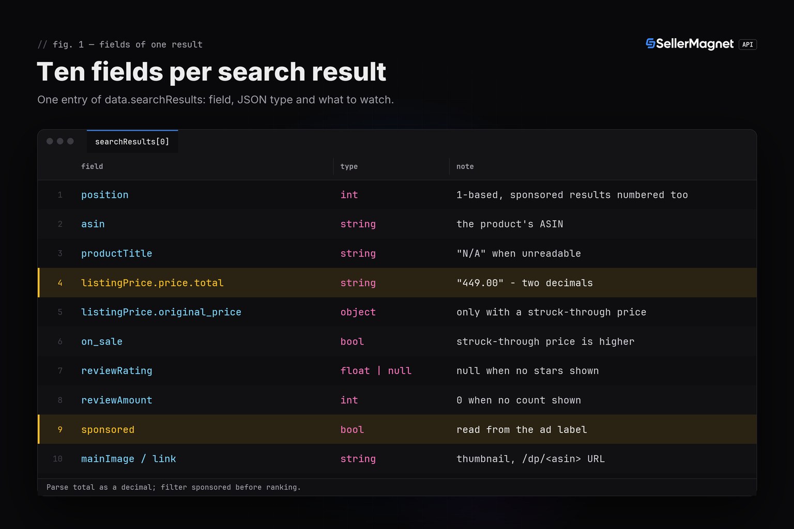The height and width of the screenshot is (529, 794).
Task: Click the note 'null when no stars shown'
Action: click(x=528, y=371)
